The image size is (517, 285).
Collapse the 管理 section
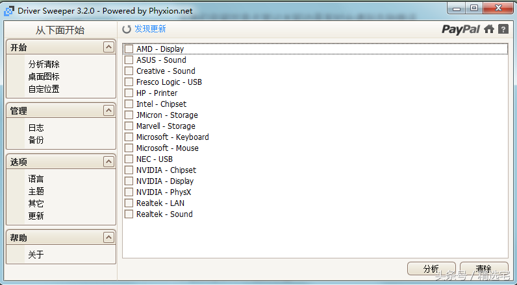(x=108, y=111)
